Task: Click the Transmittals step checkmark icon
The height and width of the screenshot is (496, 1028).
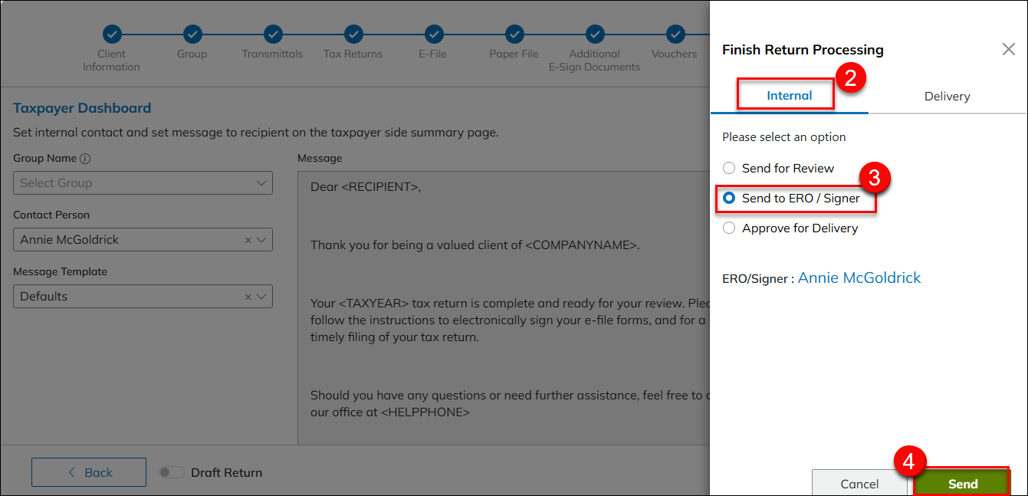Action: click(273, 34)
